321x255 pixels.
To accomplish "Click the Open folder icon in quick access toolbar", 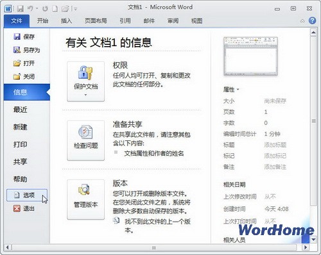I will coord(65,9).
